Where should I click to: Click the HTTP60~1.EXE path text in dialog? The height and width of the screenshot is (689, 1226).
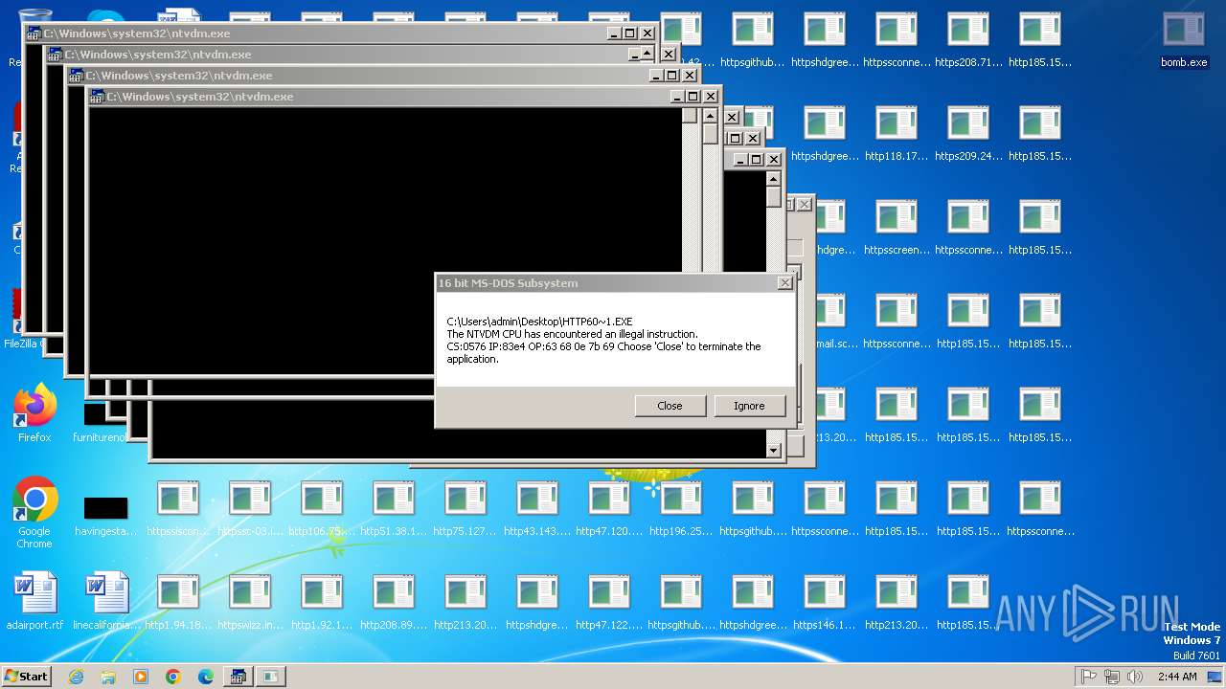click(539, 322)
